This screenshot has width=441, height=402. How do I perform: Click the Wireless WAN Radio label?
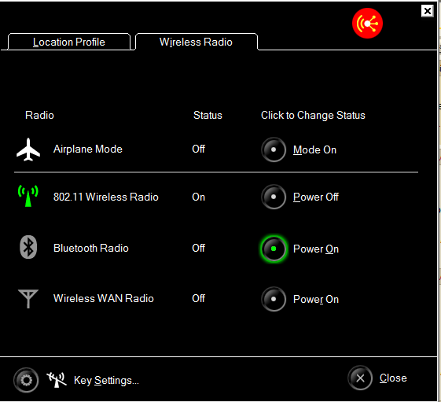click(x=104, y=298)
